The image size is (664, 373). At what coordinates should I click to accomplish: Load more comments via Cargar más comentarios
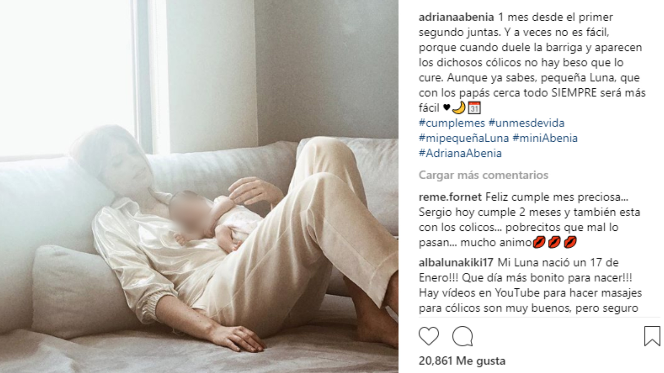(x=483, y=175)
